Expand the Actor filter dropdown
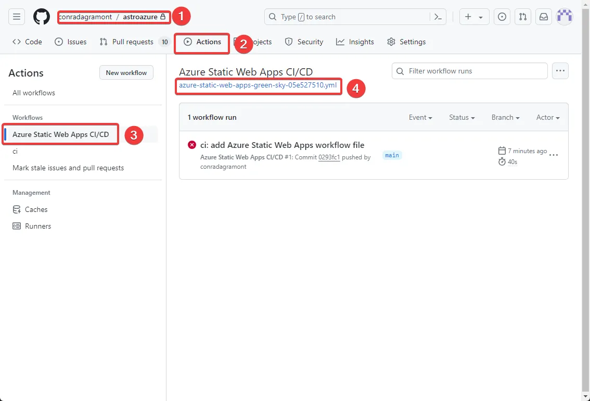 point(548,118)
